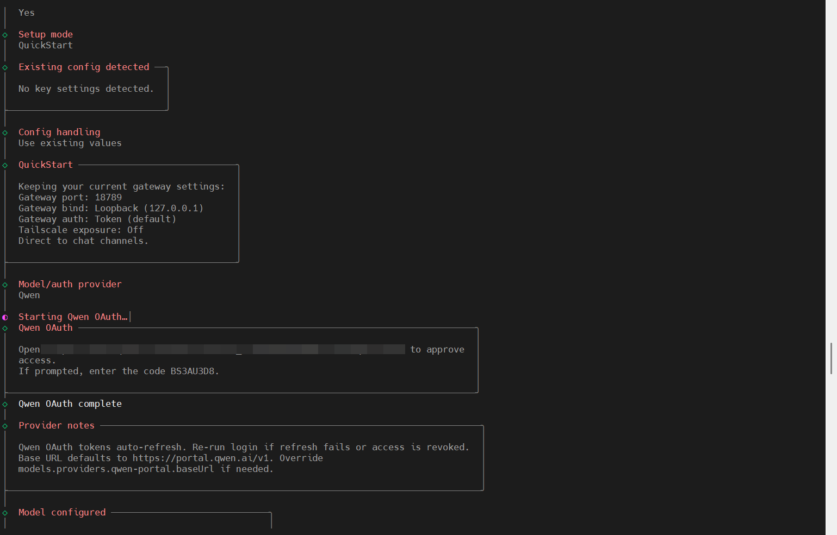Click the code 'BS3AU3D8' line
The width and height of the screenshot is (837, 535).
tap(119, 371)
